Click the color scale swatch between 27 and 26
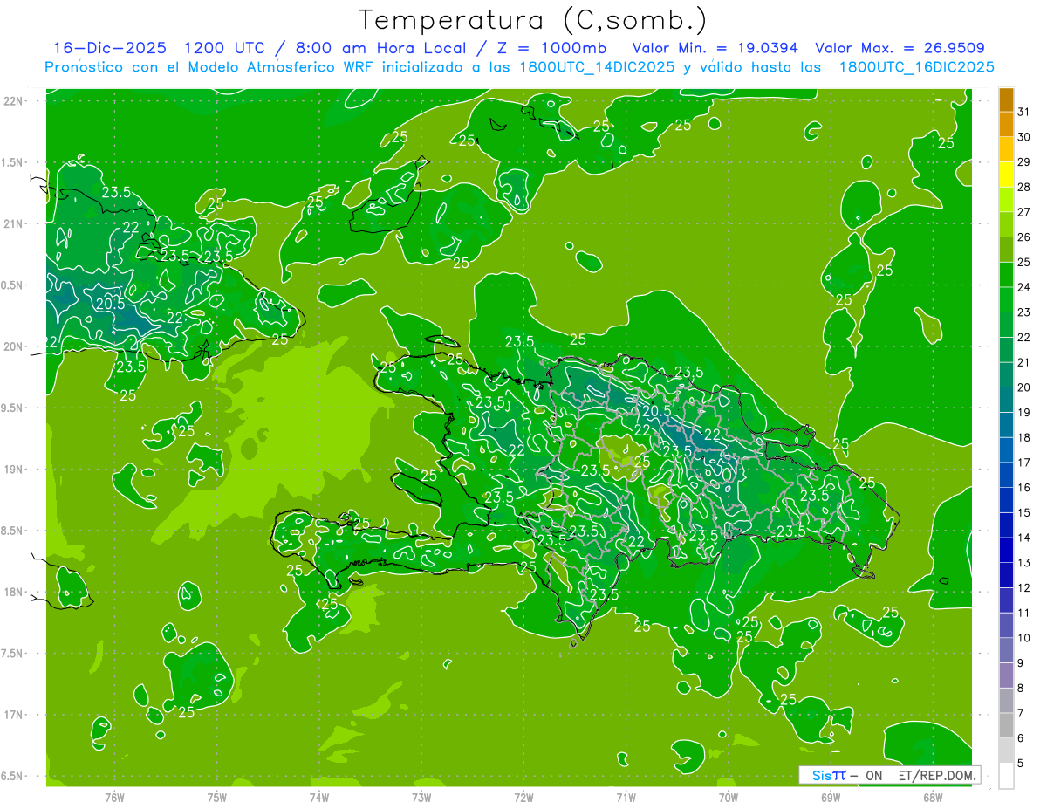The width and height of the screenshot is (1047, 809). click(1006, 225)
